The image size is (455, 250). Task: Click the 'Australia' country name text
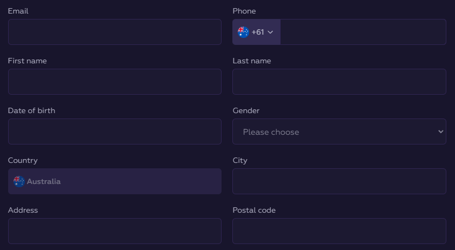(x=44, y=181)
